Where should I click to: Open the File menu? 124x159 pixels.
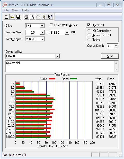point(6,10)
